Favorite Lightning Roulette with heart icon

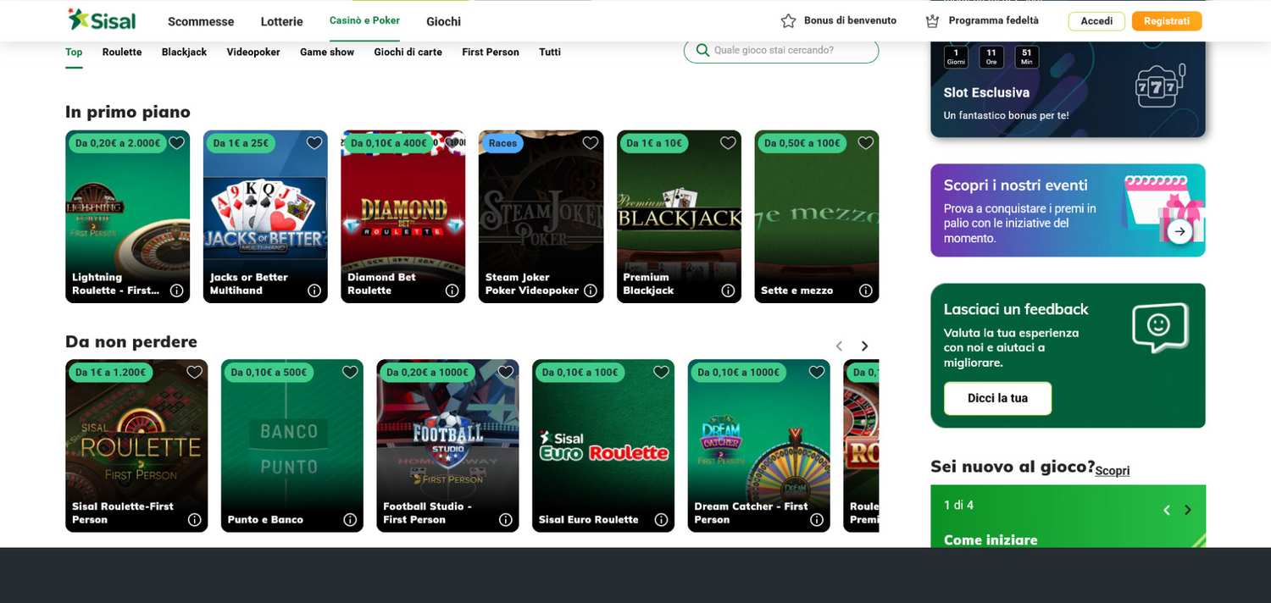point(176,143)
